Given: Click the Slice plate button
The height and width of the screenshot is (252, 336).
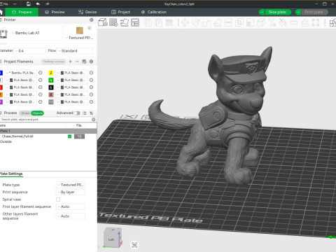Looking at the screenshot, I should click(x=278, y=12).
